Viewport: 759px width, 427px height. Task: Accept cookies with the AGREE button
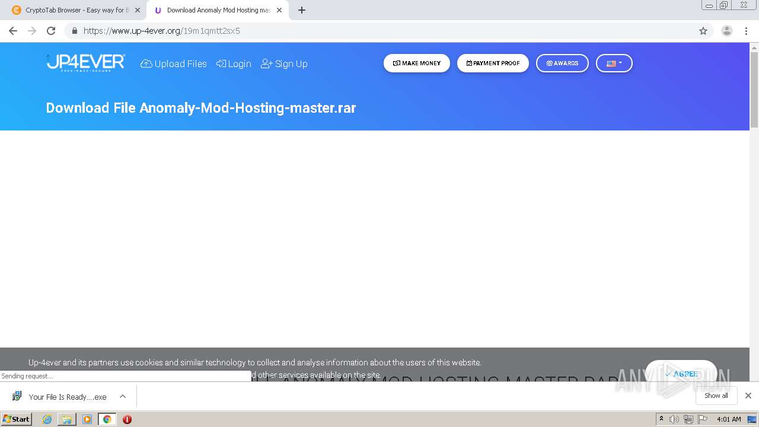pyautogui.click(x=681, y=374)
